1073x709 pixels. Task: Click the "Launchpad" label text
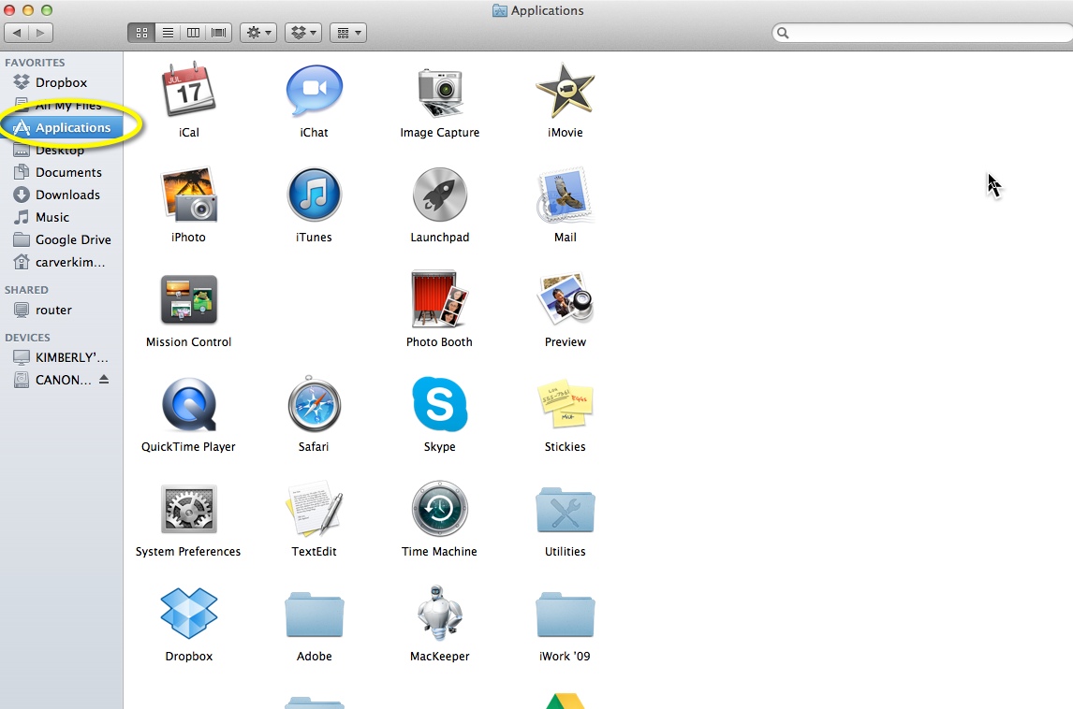440,238
